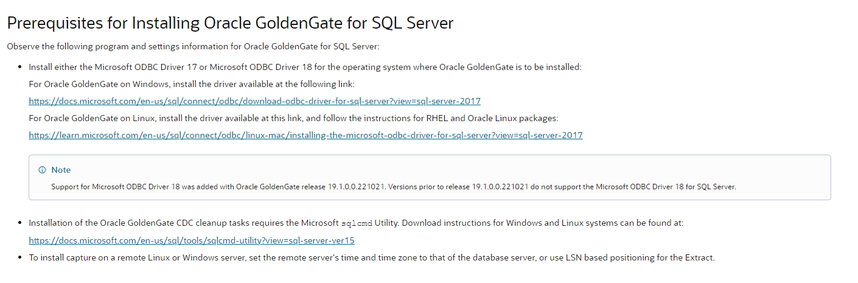Open the Linux ODBC driver installation link
The image size is (858, 283).
305,135
